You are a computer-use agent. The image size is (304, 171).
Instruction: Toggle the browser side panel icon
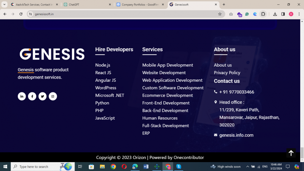(x=283, y=14)
